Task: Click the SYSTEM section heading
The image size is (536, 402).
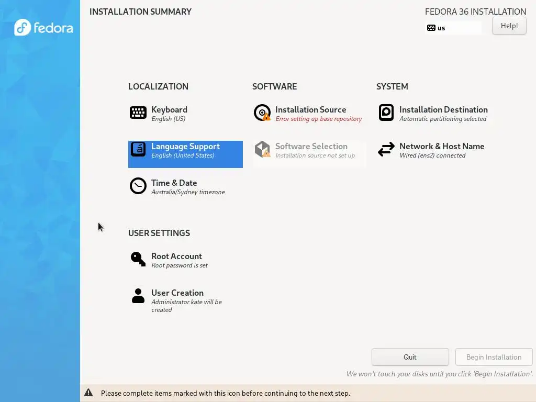Action: (392, 86)
